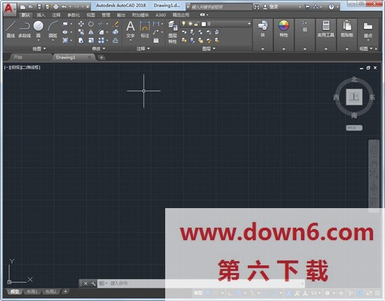Click the wrench customize icon on command line
Viewport: 385px width, 301px height.
[93, 284]
